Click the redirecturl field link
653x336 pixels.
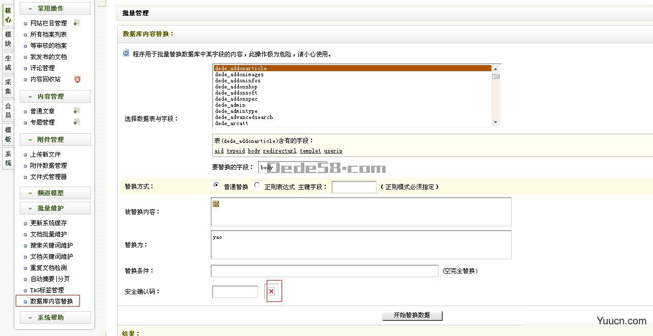pos(279,151)
